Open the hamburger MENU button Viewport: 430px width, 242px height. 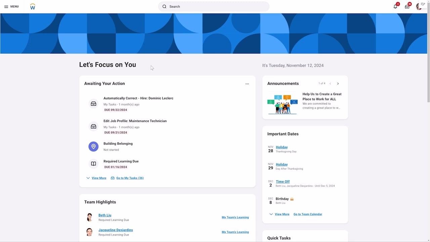point(11,7)
